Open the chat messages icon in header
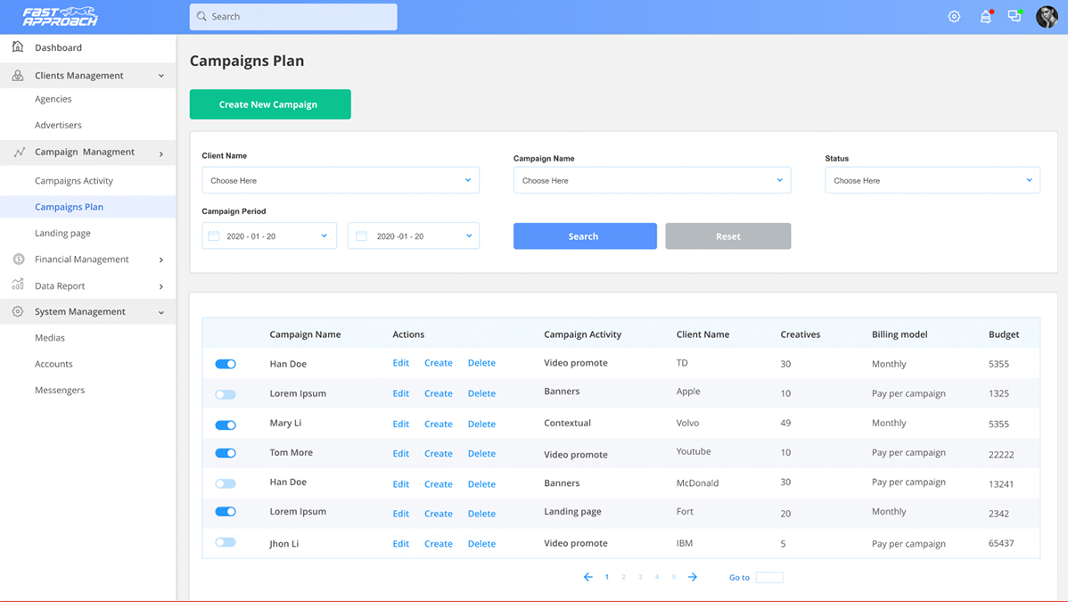The width and height of the screenshot is (1068, 602). point(1015,17)
